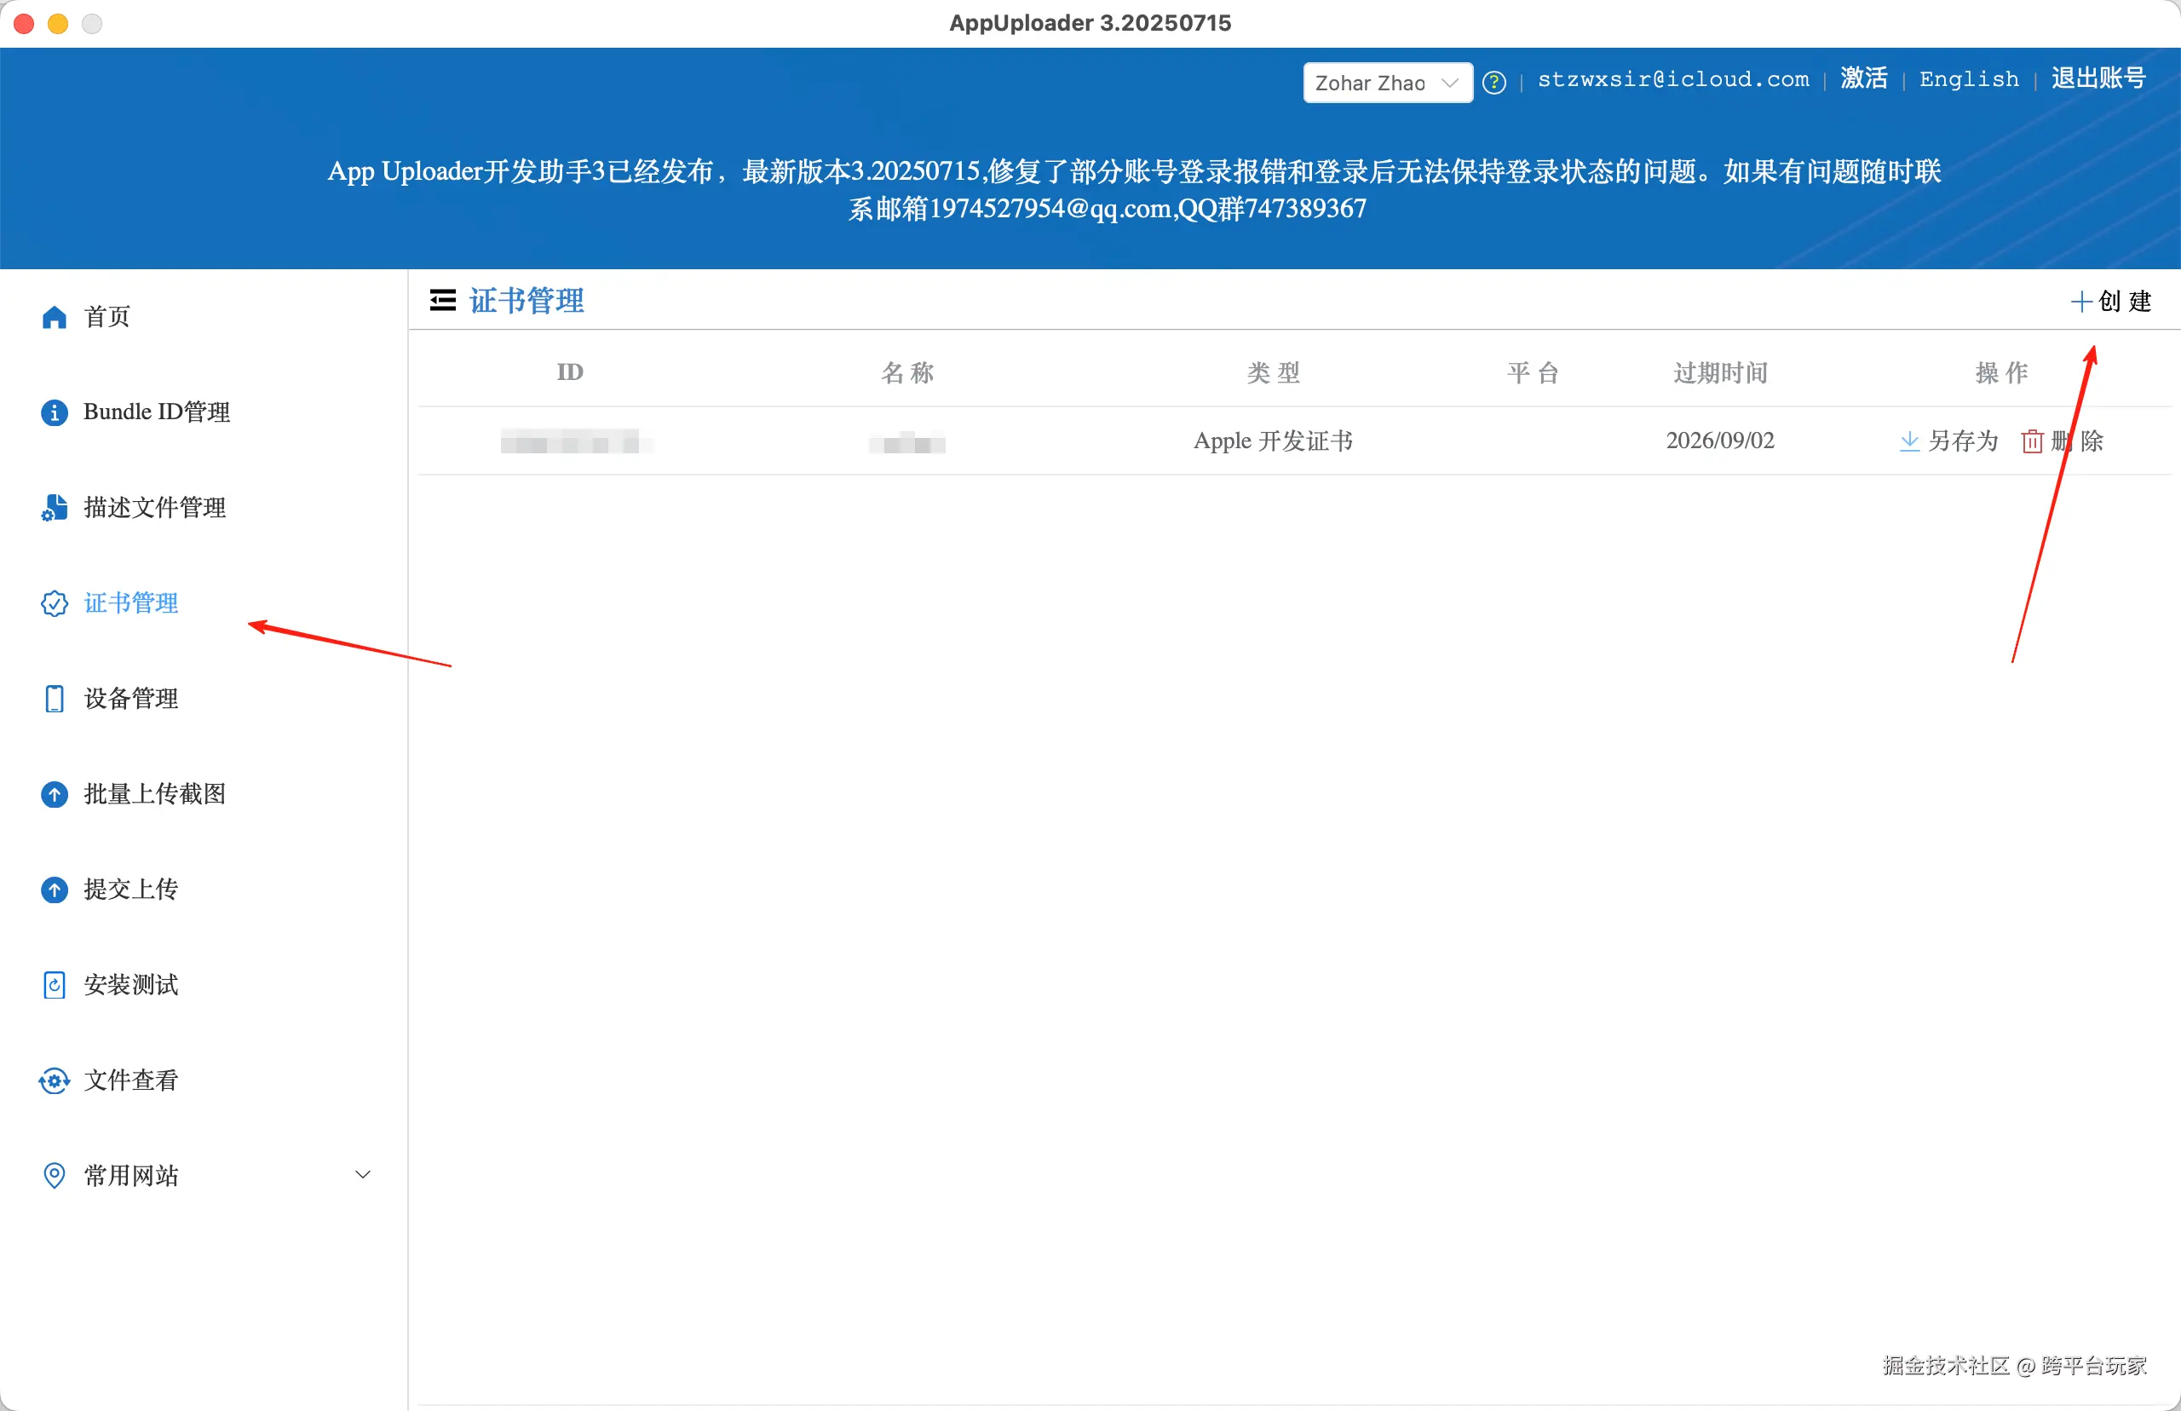Click the green question mark help icon
Viewport: 2181px width, 1411px height.
1493,83
